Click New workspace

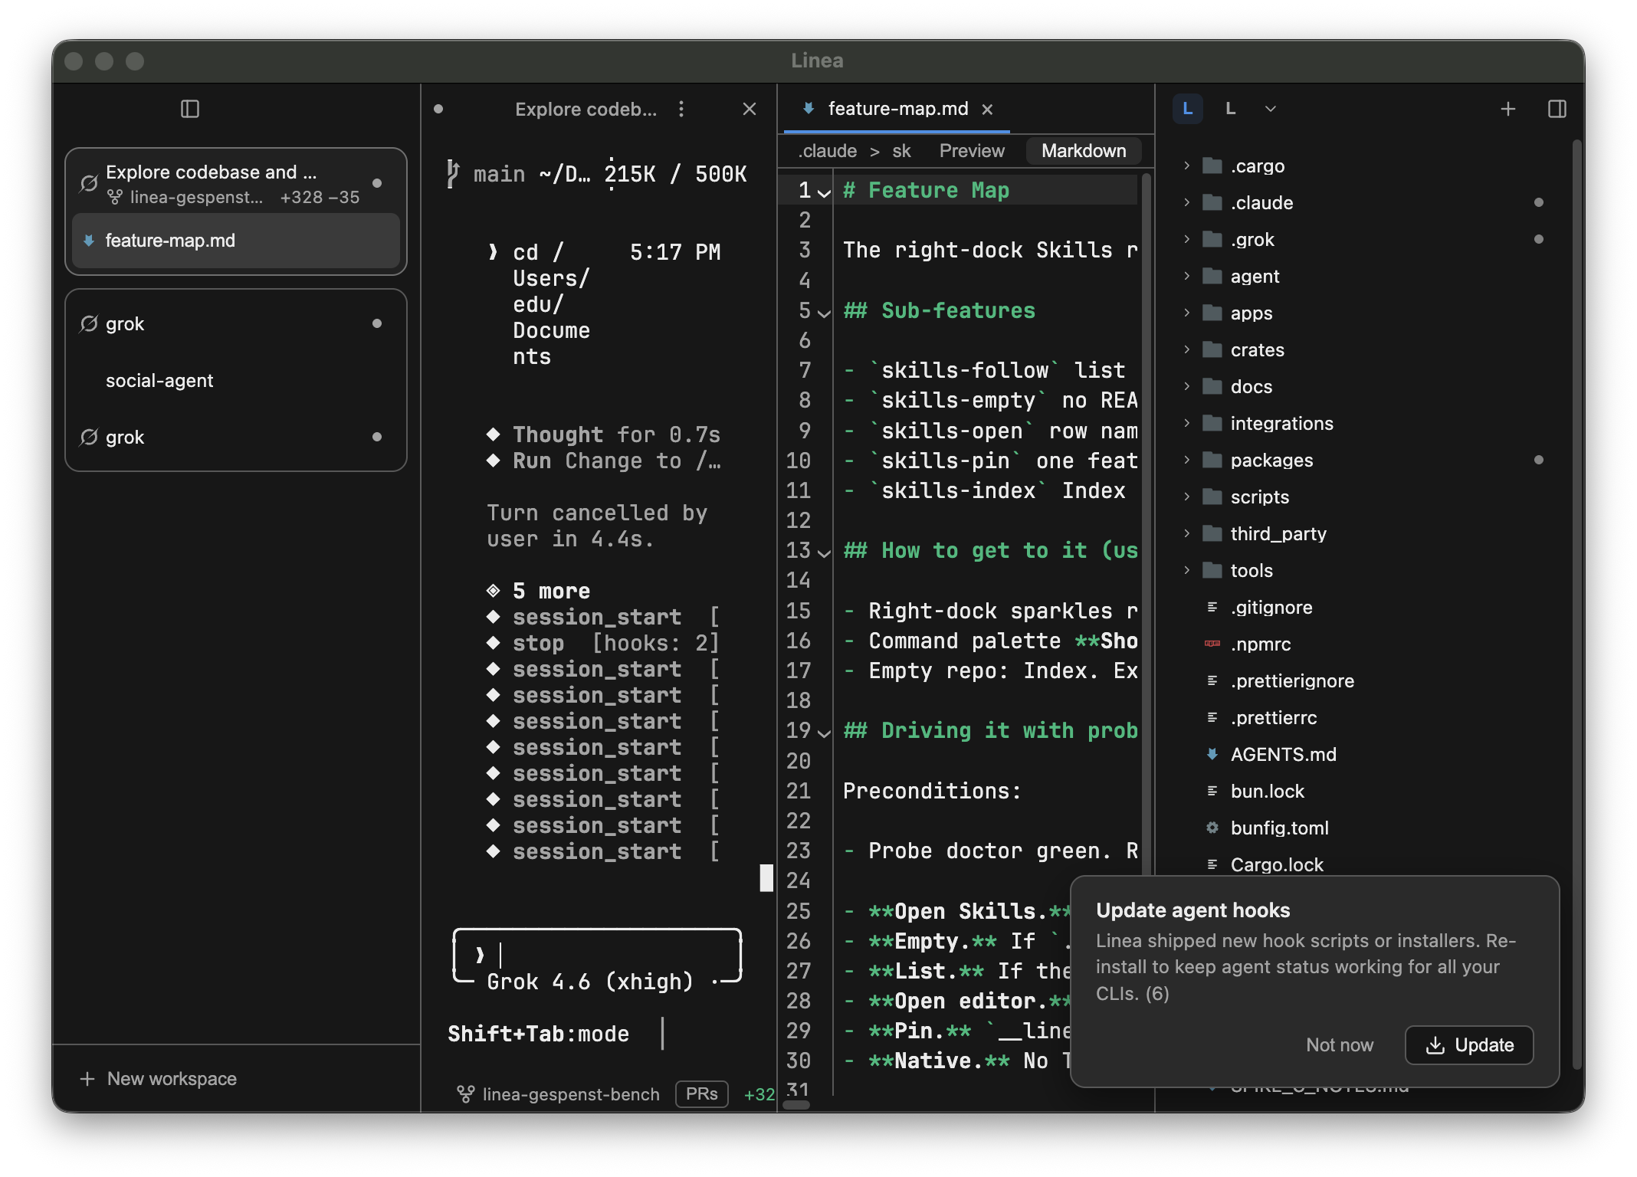click(159, 1079)
